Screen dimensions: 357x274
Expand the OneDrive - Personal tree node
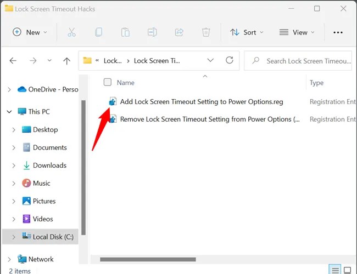click(x=9, y=89)
